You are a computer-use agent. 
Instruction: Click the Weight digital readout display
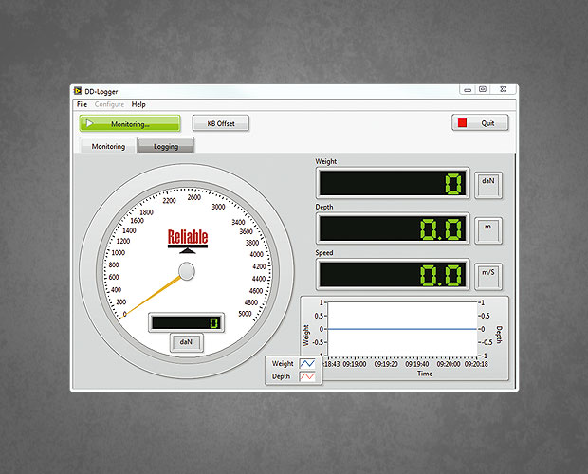click(392, 184)
